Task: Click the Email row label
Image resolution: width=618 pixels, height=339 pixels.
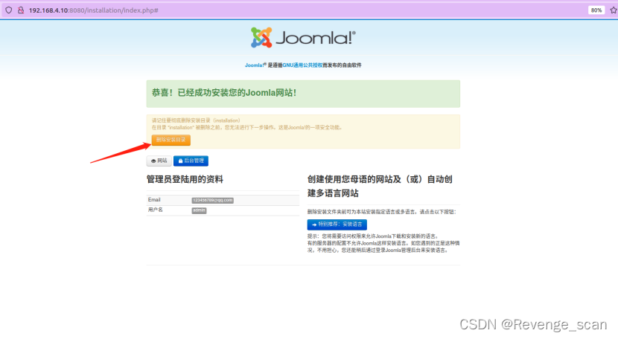Action: point(154,200)
